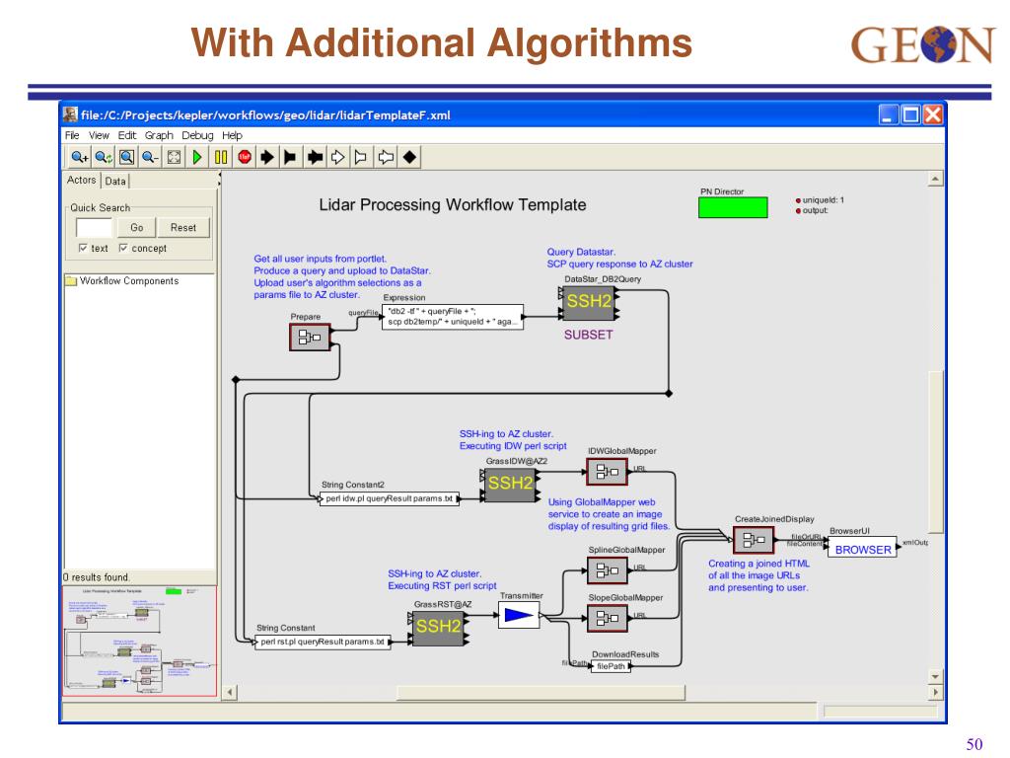Click the '0 results found.' status text
The image size is (1010, 758).
(x=97, y=577)
